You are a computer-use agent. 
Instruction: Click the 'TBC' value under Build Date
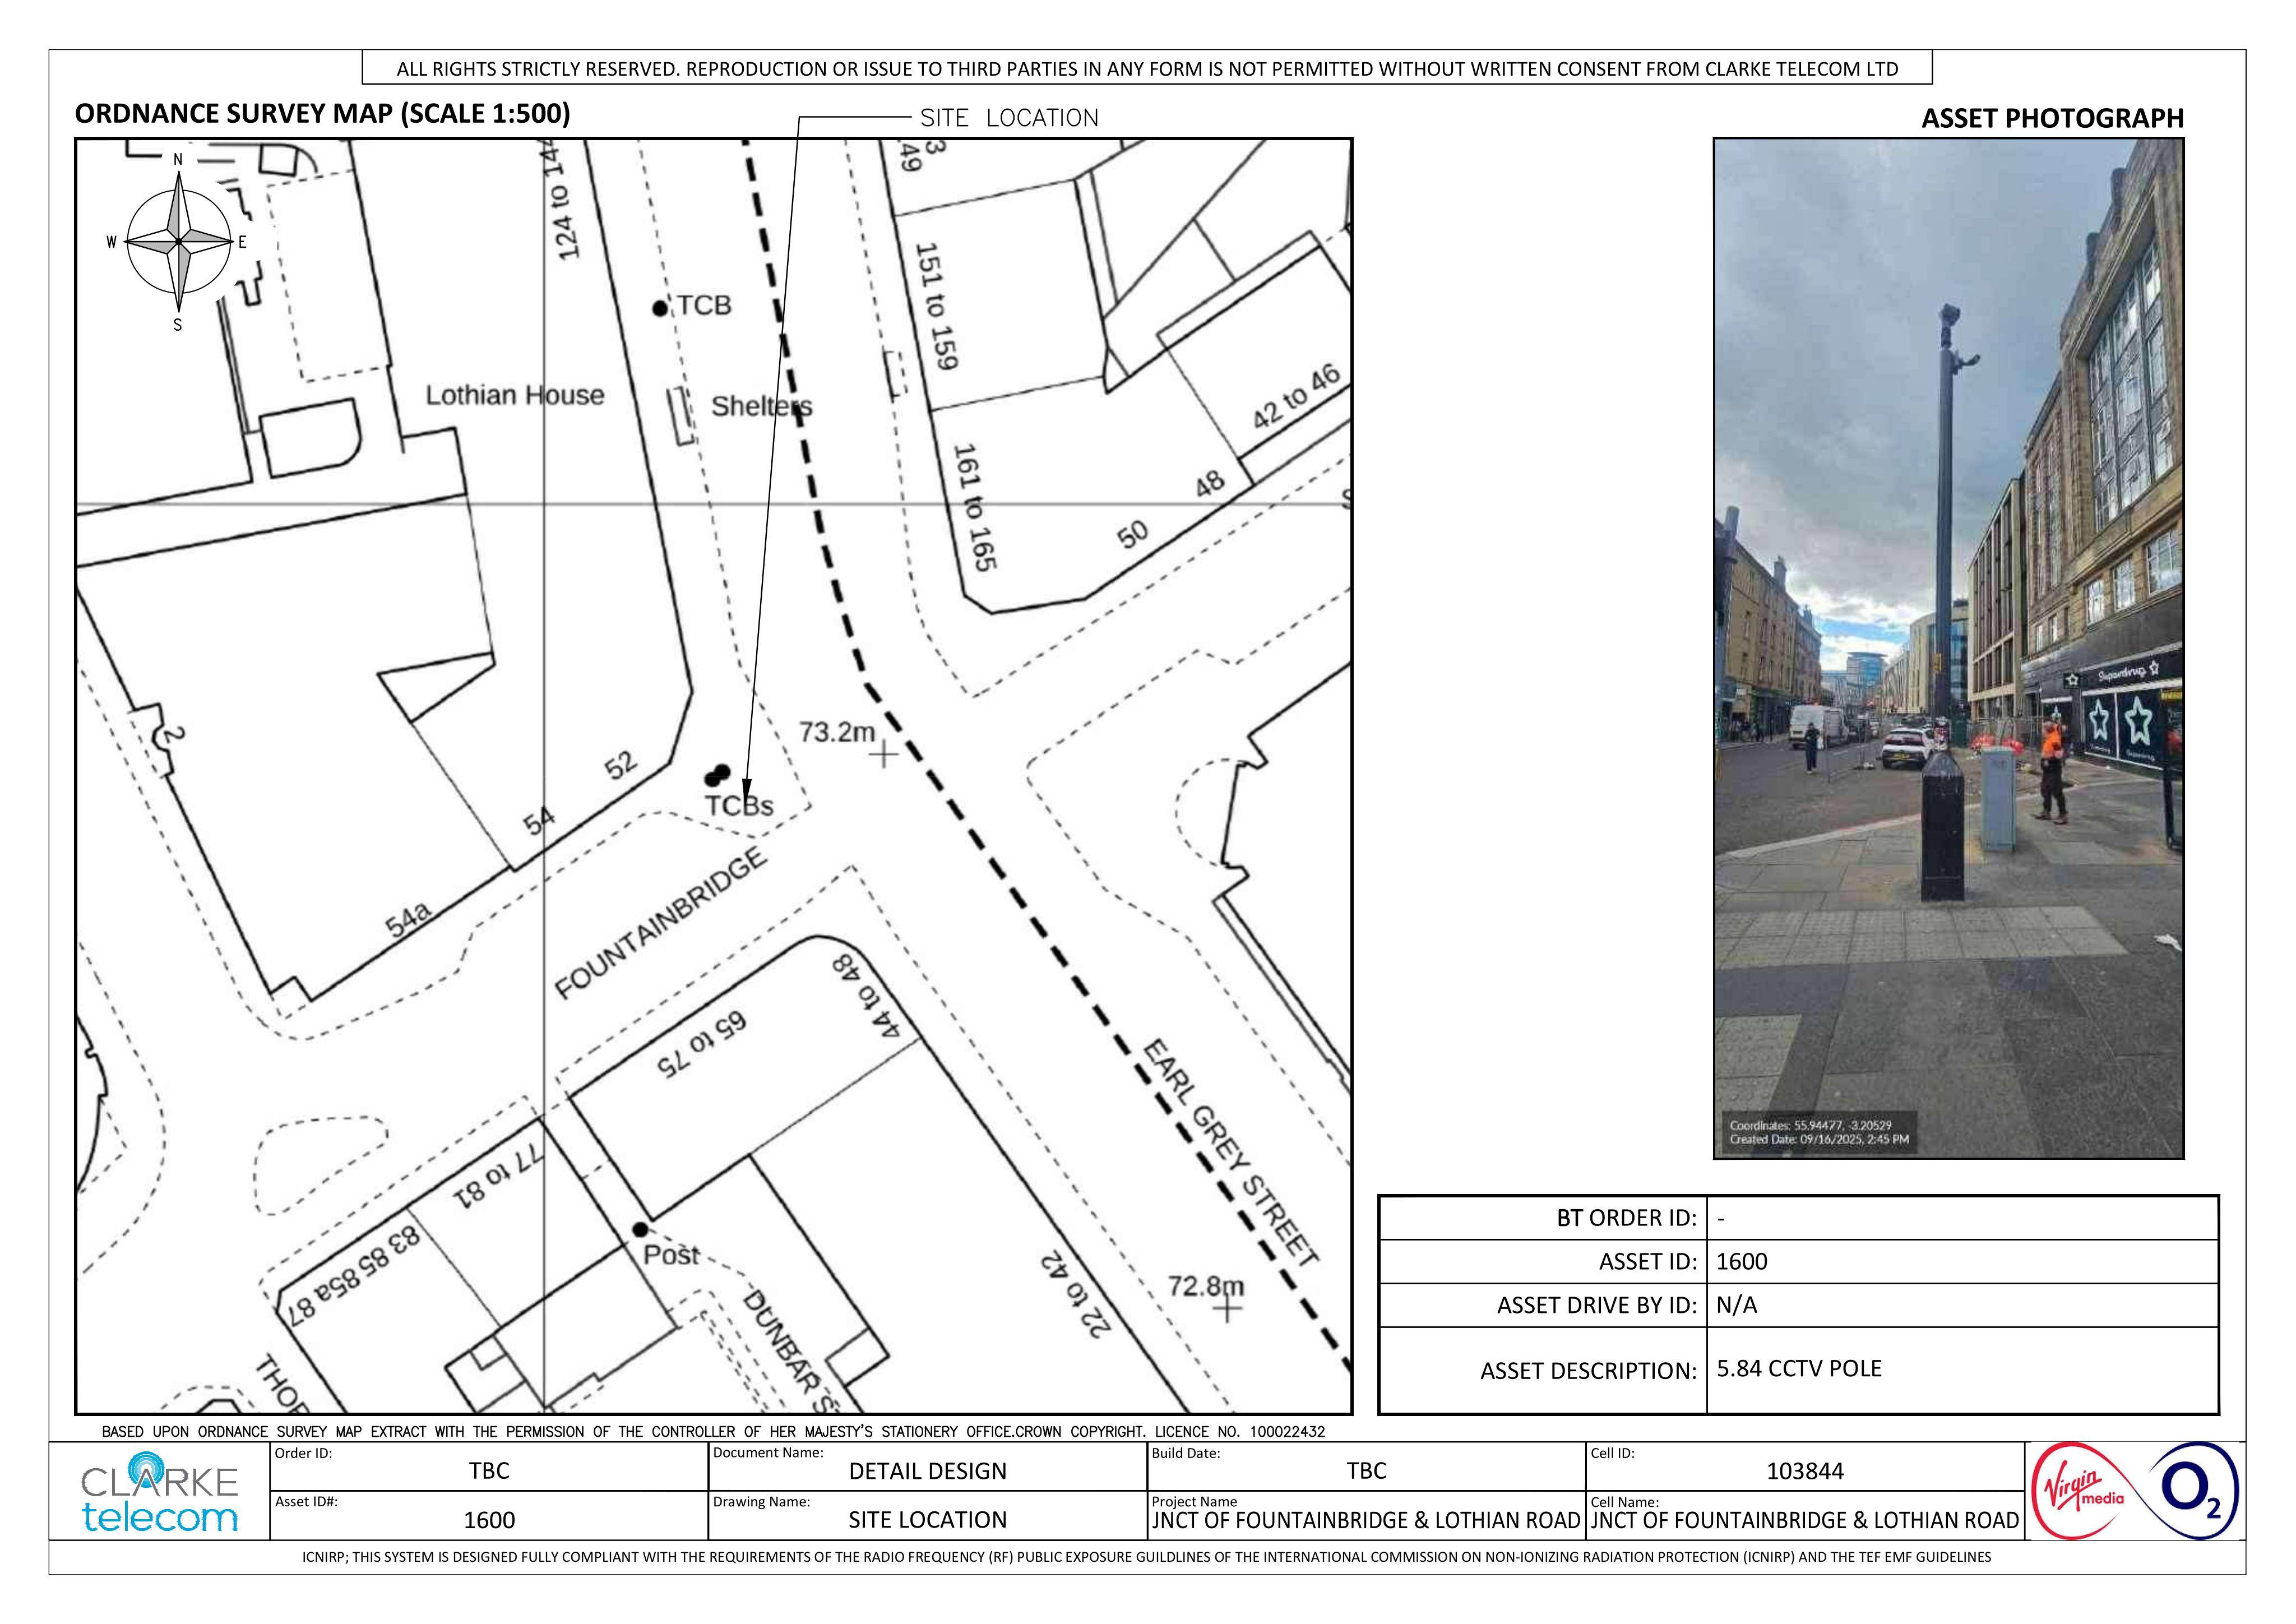pos(1366,1471)
